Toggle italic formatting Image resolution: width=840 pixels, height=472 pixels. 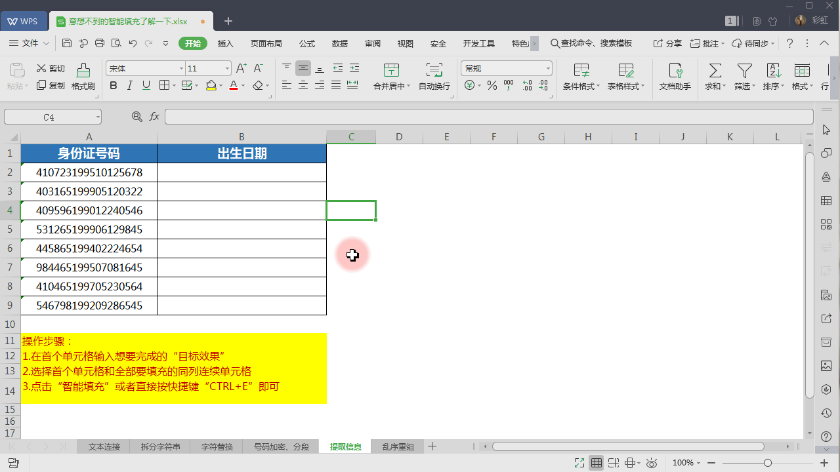click(129, 85)
